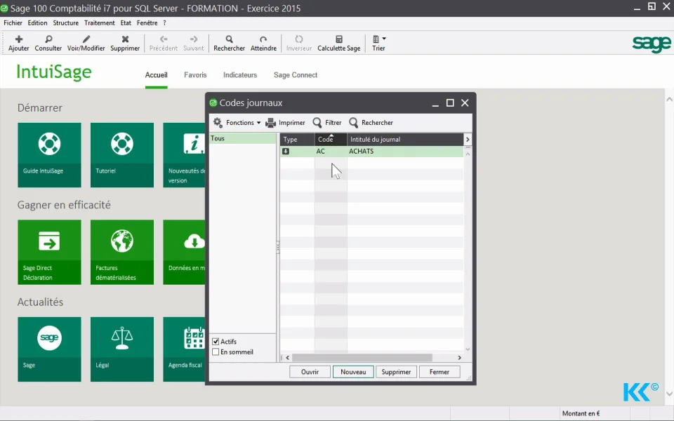
Task: Click the Ouvrir button
Action: (x=310, y=372)
